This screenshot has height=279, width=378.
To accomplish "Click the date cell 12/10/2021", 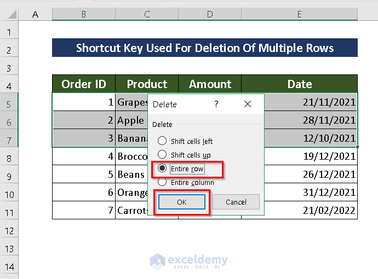I will click(311, 138).
